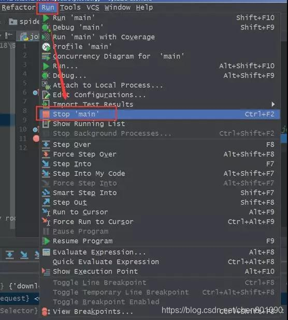This screenshot has height=320, width=288.
Task: Choose Force Run to Cursor entry
Action: pos(160,222)
